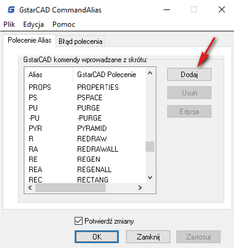Select the Polecenie Alias tab
234x248 pixels.
(30, 40)
